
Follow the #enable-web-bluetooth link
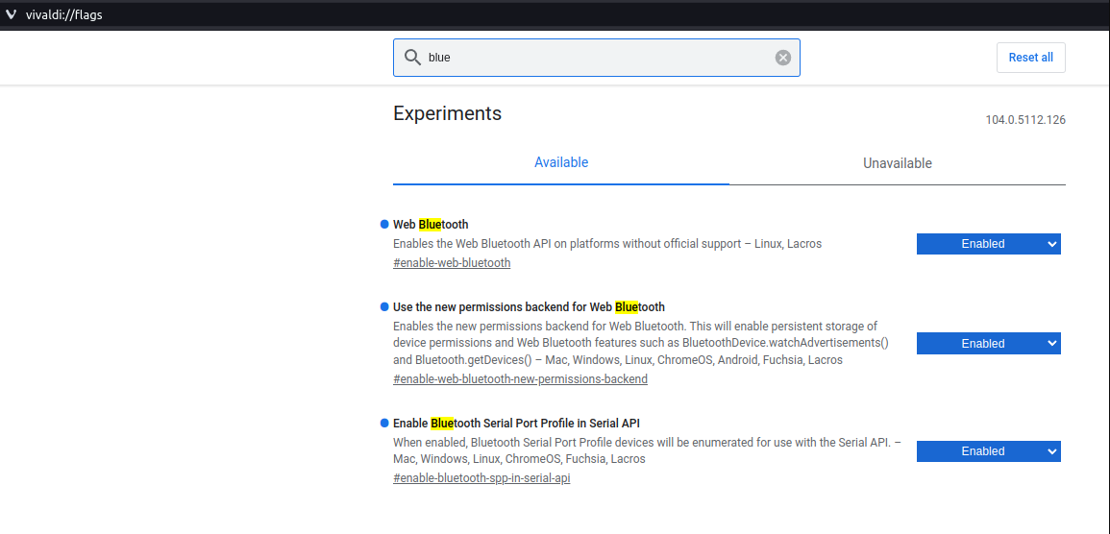pos(452,263)
